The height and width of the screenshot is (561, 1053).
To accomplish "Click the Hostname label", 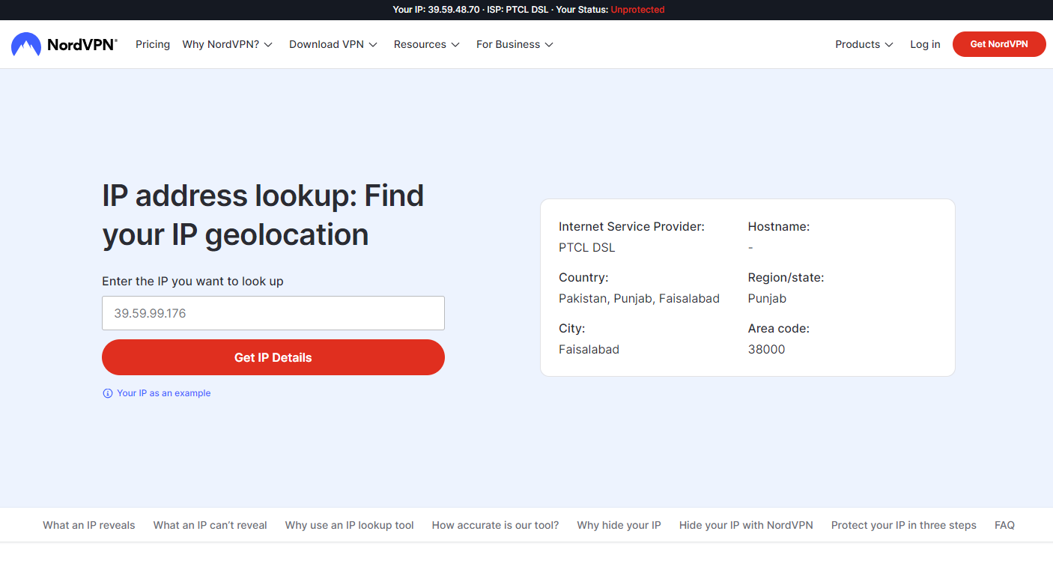I will [779, 226].
